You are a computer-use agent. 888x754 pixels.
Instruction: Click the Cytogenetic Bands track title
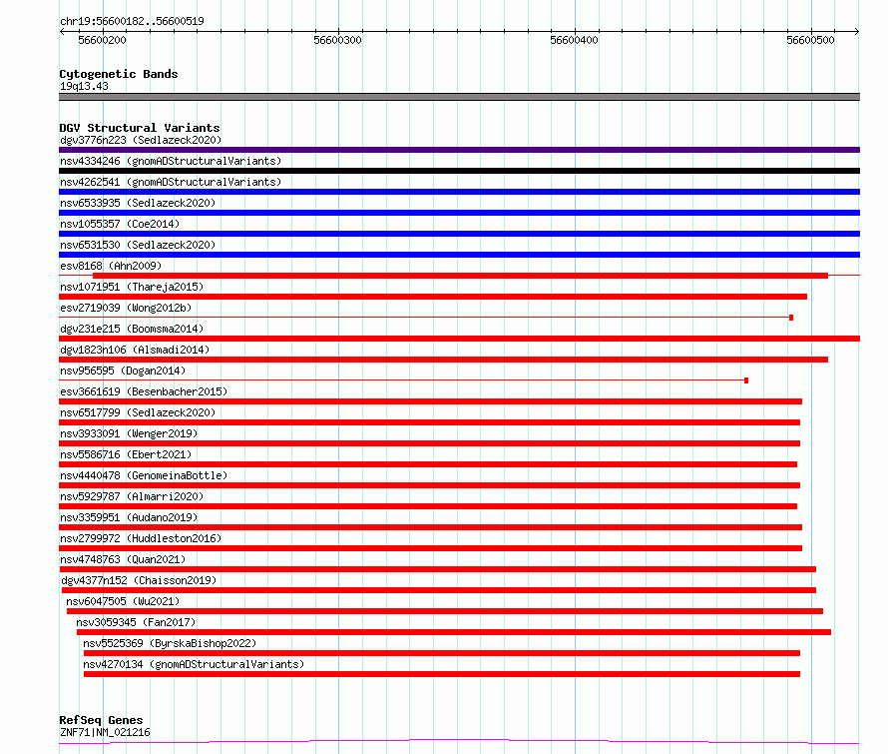pos(119,74)
